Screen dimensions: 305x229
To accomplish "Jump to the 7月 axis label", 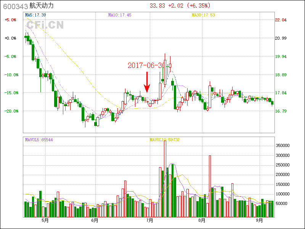I will point(149,220).
